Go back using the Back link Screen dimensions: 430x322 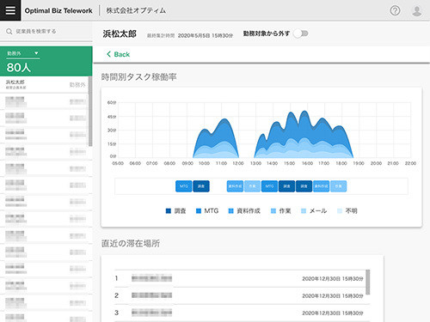(x=118, y=54)
